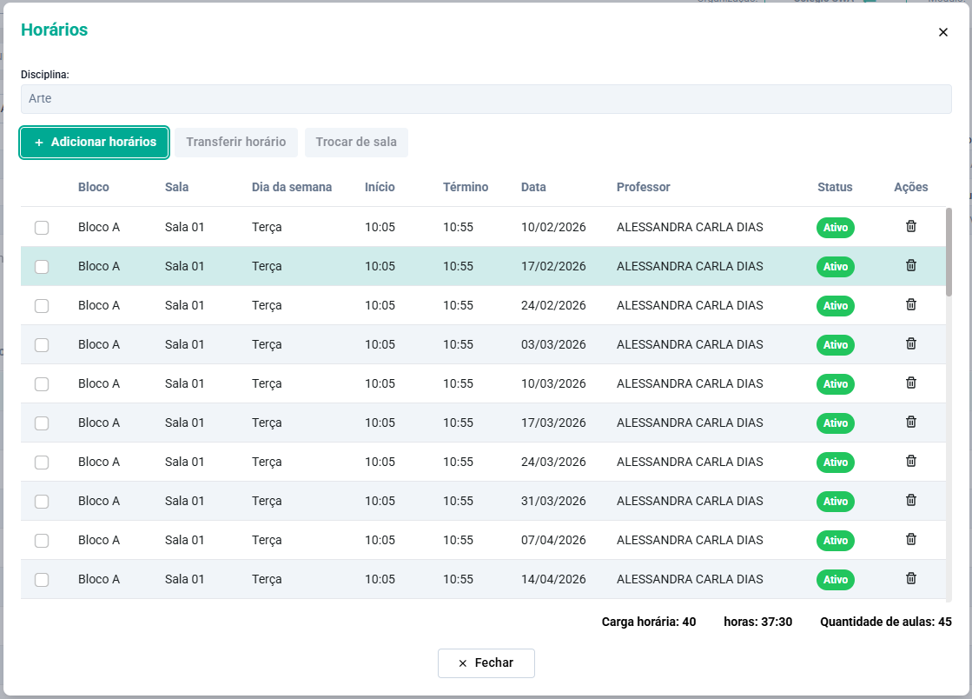Click the professor name in the 07/04/2026 row
Image resolution: width=972 pixels, height=699 pixels.
point(690,540)
